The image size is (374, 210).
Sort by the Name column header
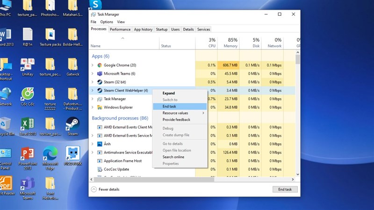click(124, 43)
